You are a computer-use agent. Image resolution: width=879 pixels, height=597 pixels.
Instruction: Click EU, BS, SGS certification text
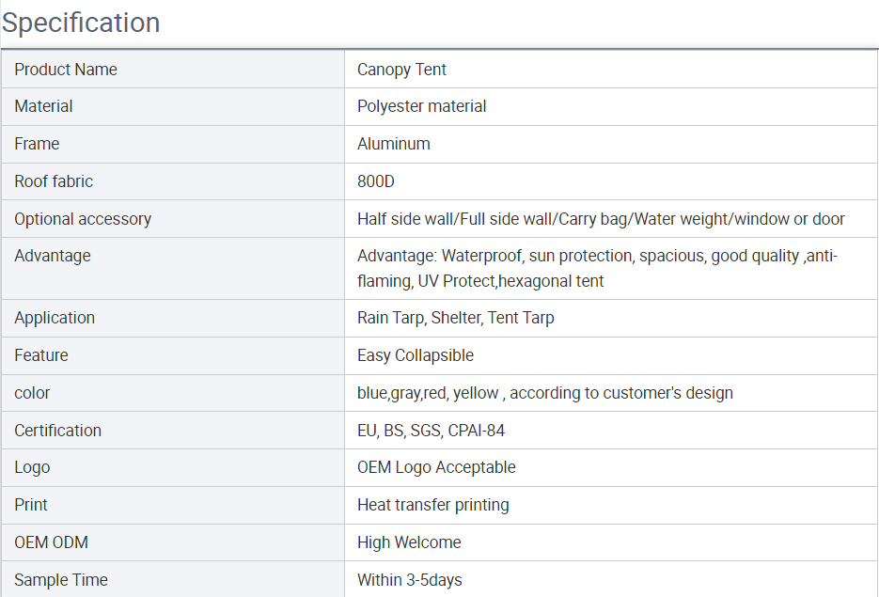[431, 431]
